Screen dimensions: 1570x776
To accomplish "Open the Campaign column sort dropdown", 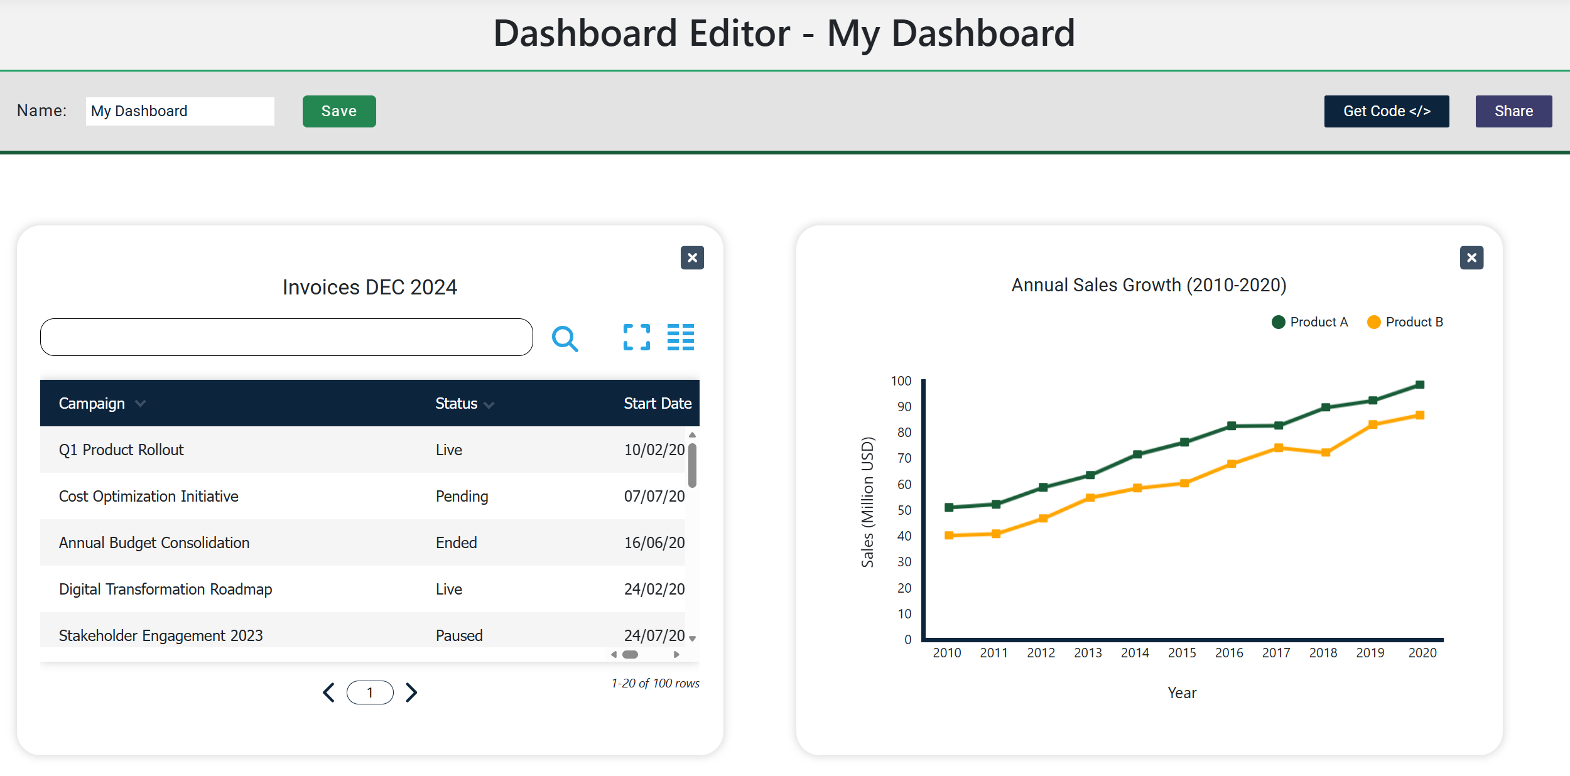I will (x=139, y=404).
